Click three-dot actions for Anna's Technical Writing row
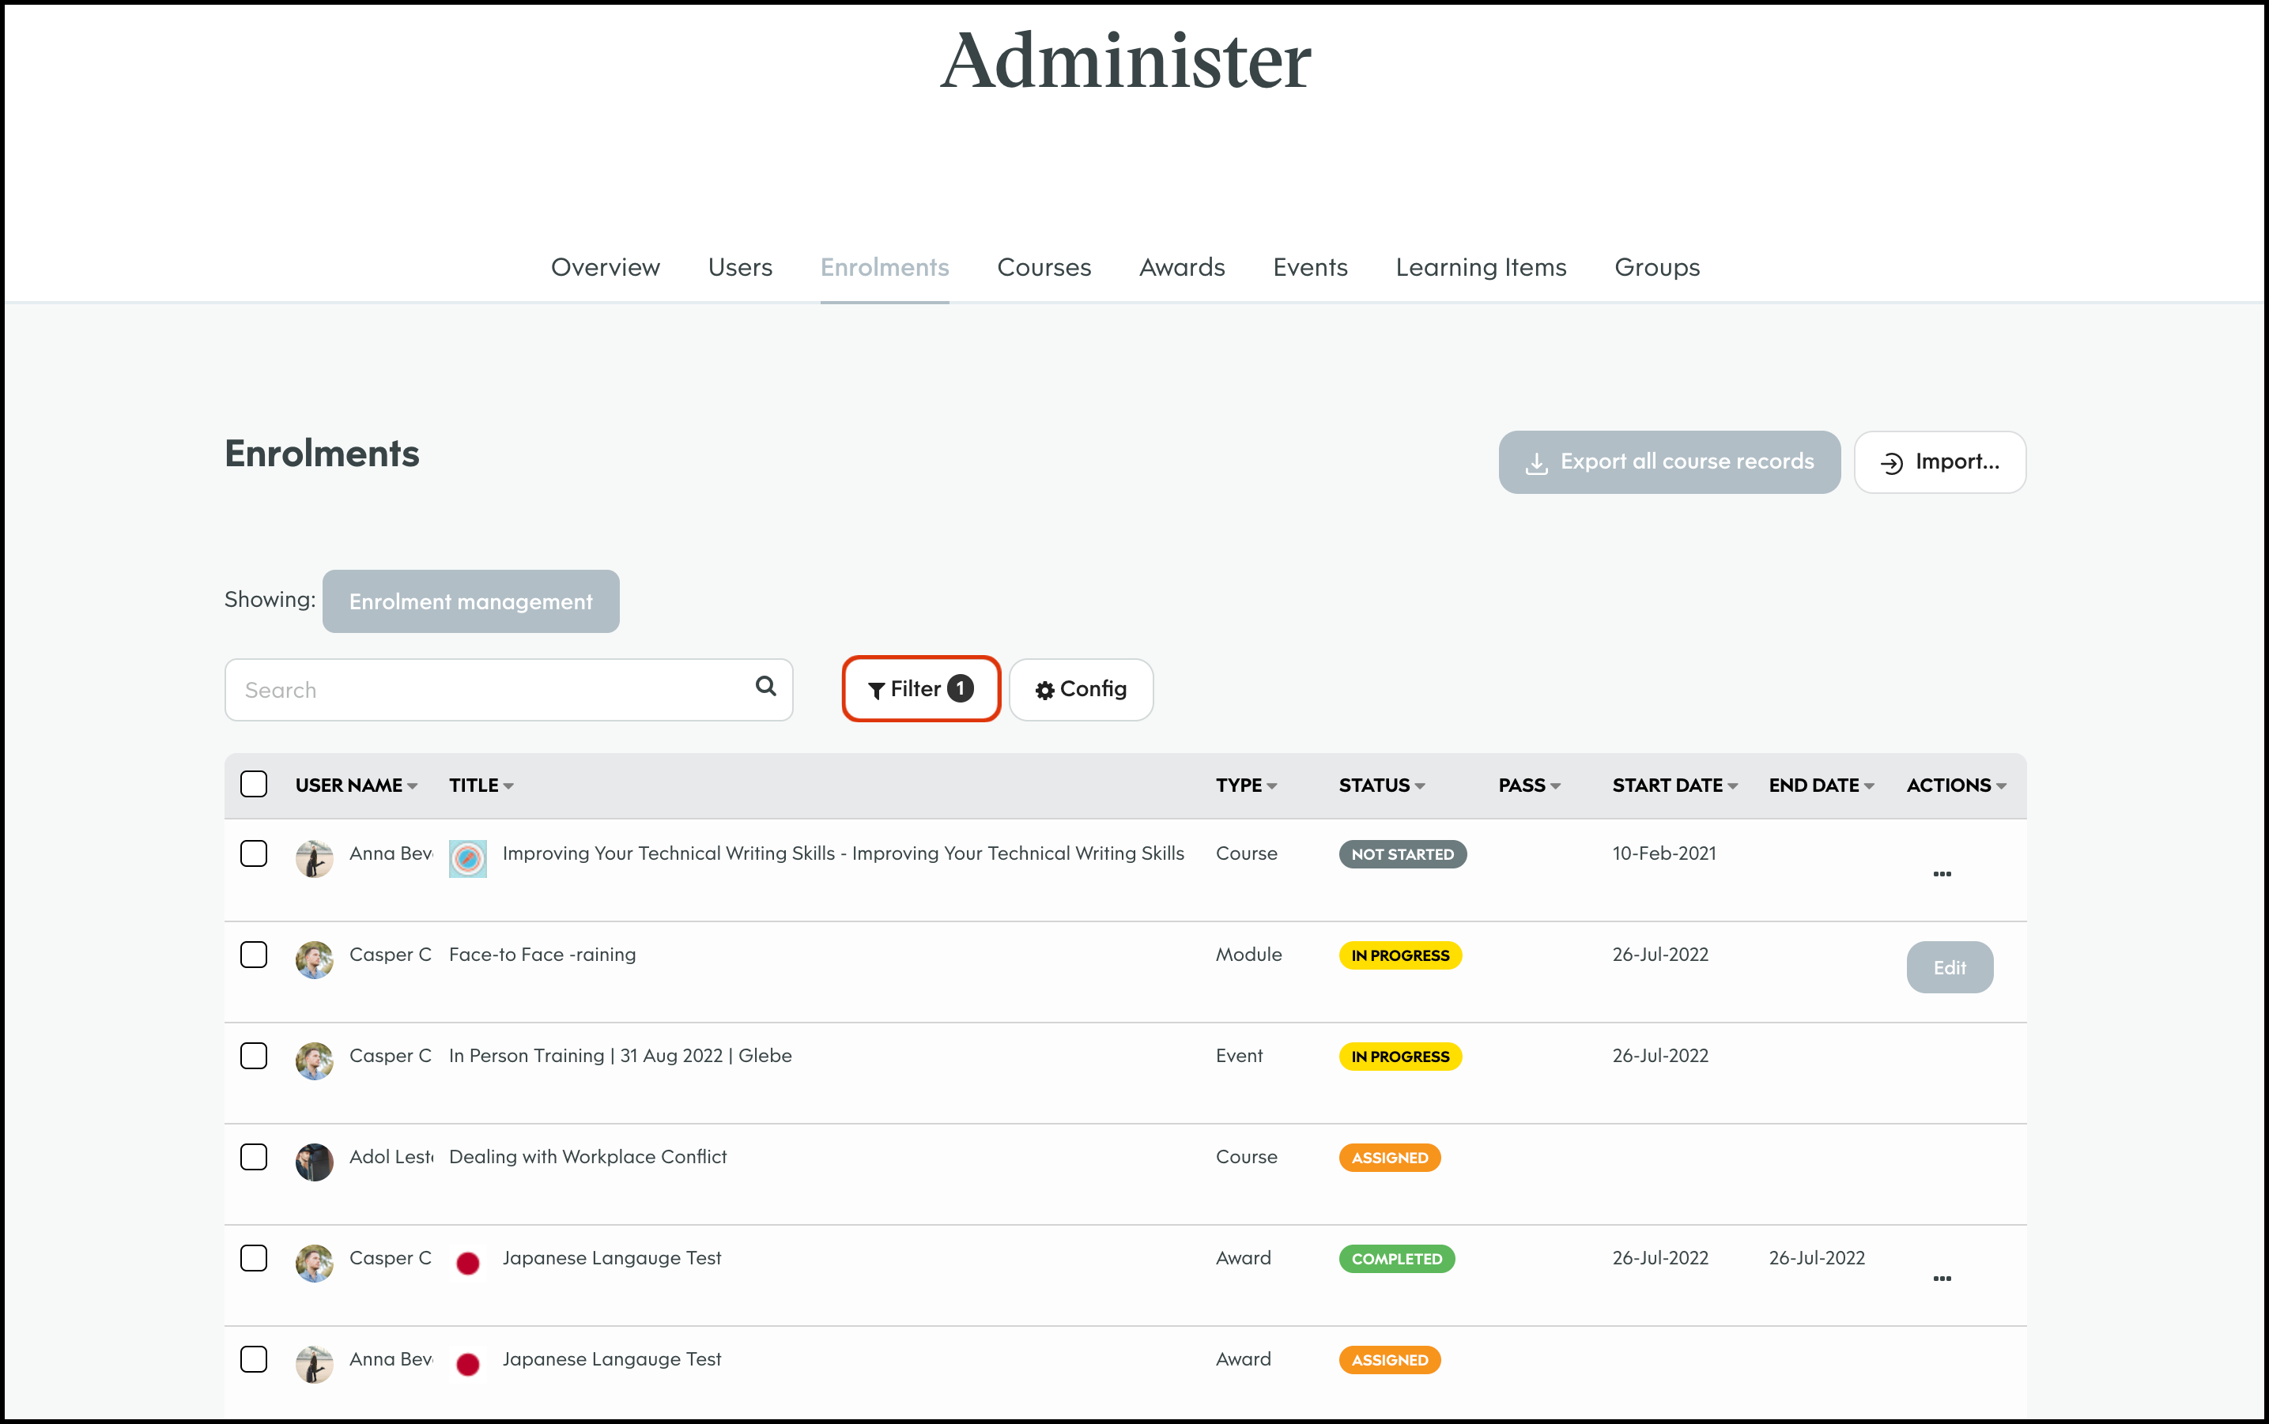Screen dimensions: 2269x1424 1941,874
